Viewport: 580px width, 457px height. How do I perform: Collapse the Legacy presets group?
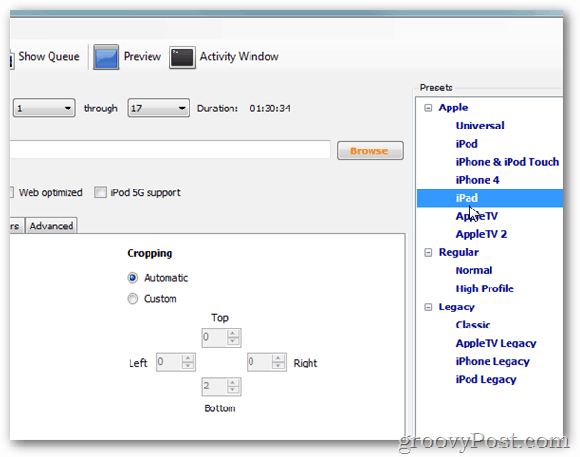[428, 307]
